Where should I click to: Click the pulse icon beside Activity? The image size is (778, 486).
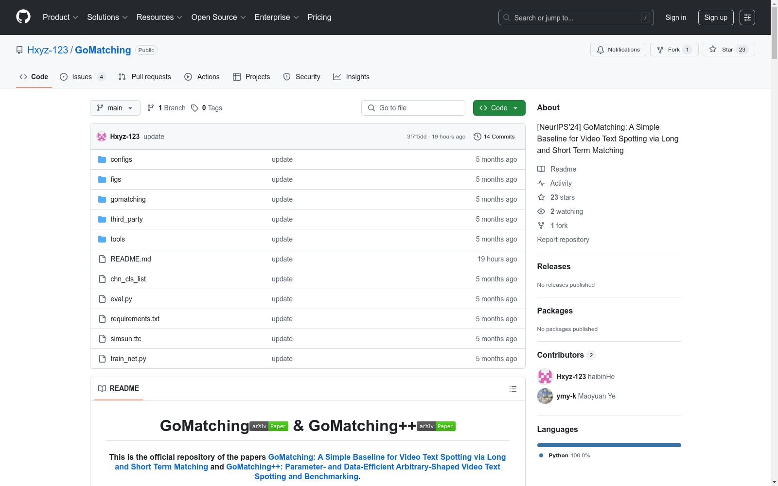click(x=541, y=183)
